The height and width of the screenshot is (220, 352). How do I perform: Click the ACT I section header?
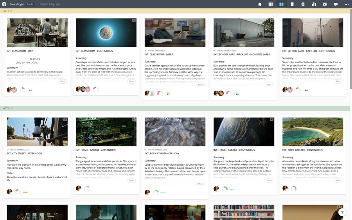pyautogui.click(x=175, y=11)
